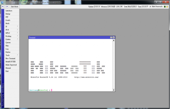The height and width of the screenshot is (109, 170).
Task: Open the Radius menu item
Action: pyautogui.click(x=12, y=52)
